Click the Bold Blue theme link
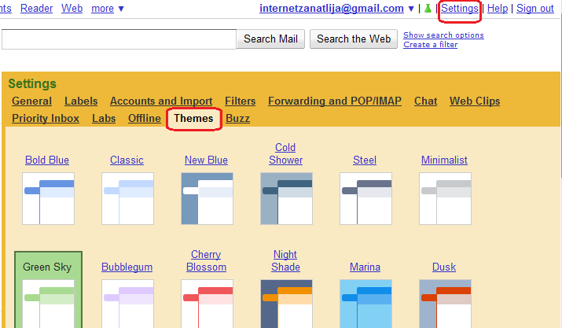The width and height of the screenshot is (562, 328). (47, 160)
